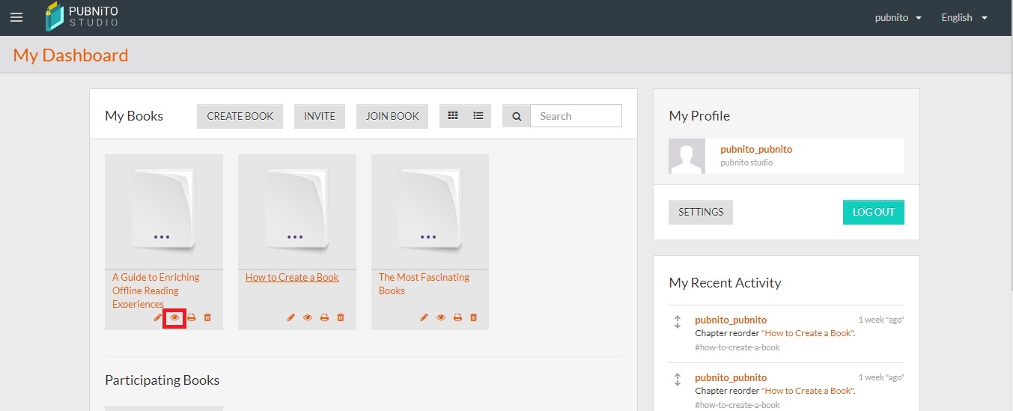The height and width of the screenshot is (411, 1013).
Task: Click the Search books input field
Action: pyautogui.click(x=576, y=116)
